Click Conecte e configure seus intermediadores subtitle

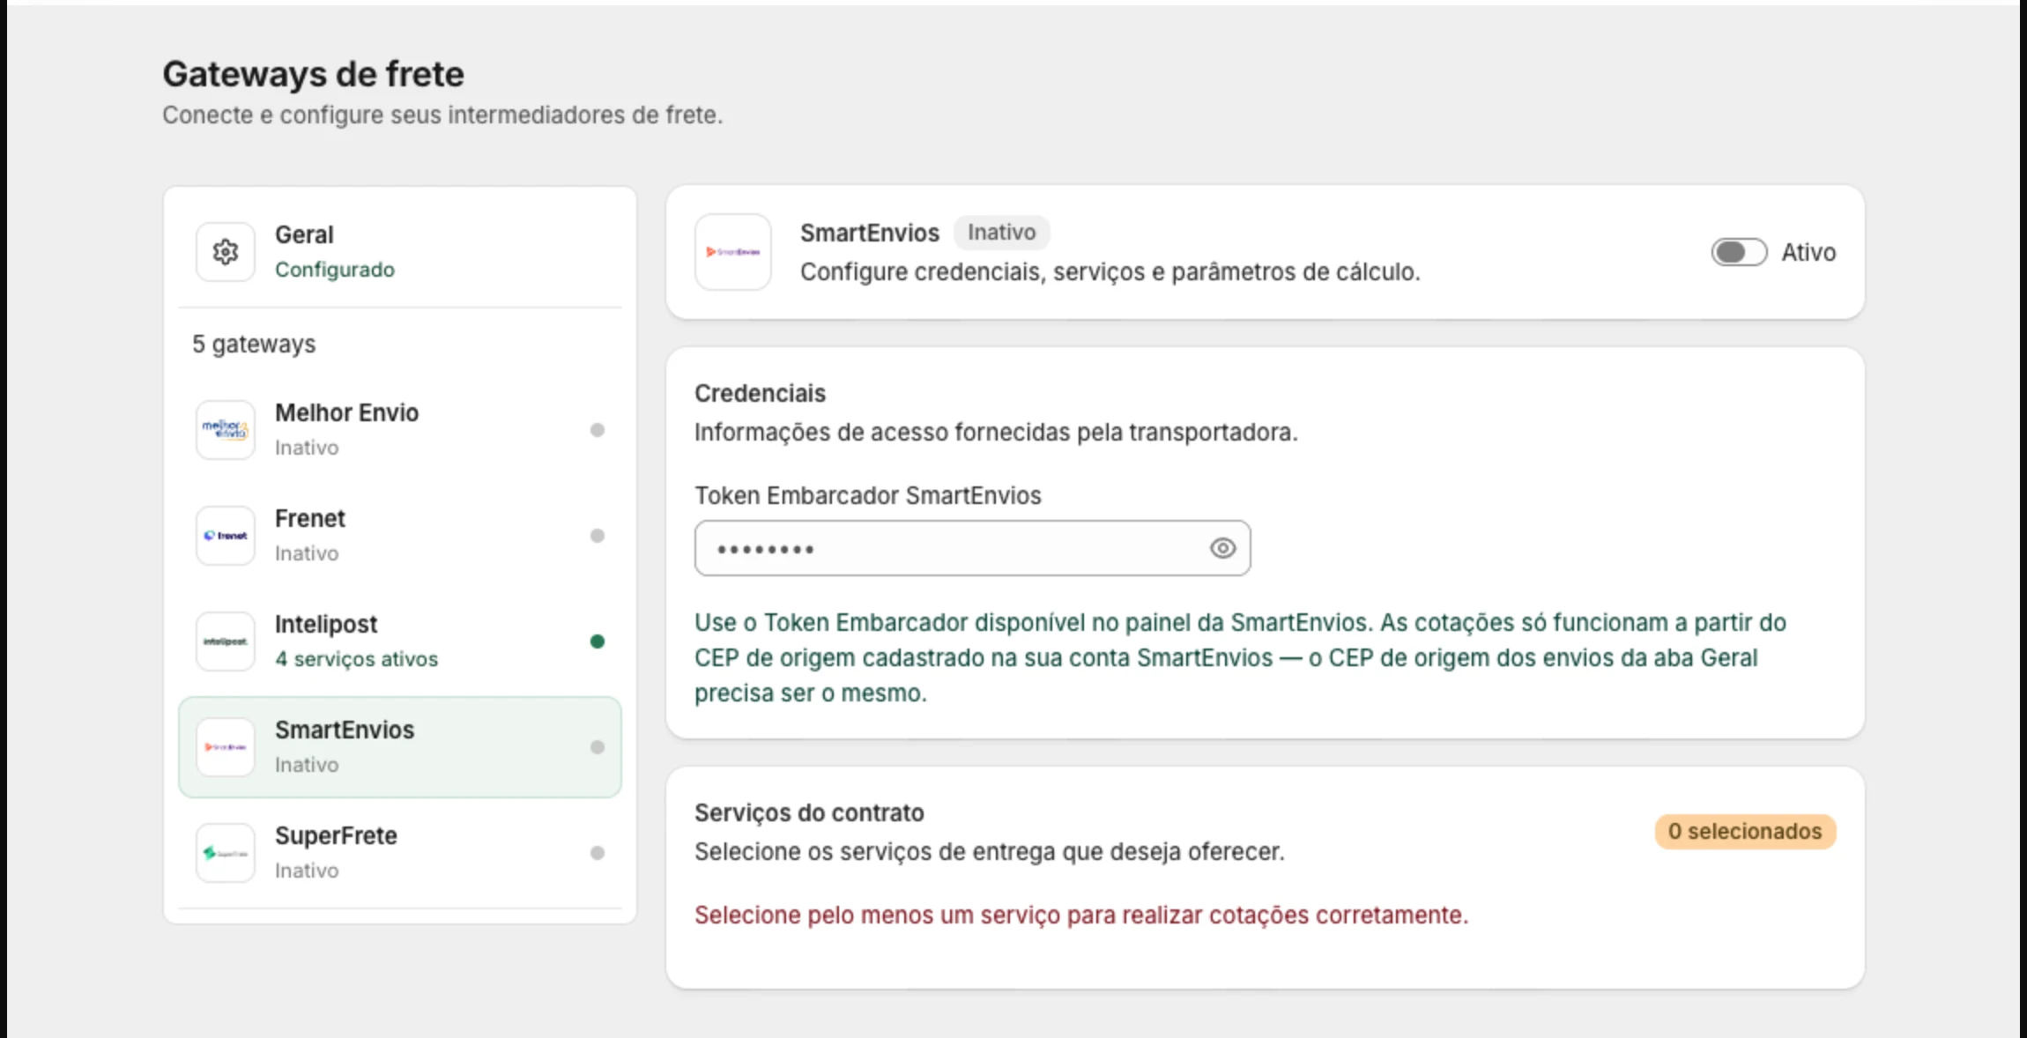point(442,115)
